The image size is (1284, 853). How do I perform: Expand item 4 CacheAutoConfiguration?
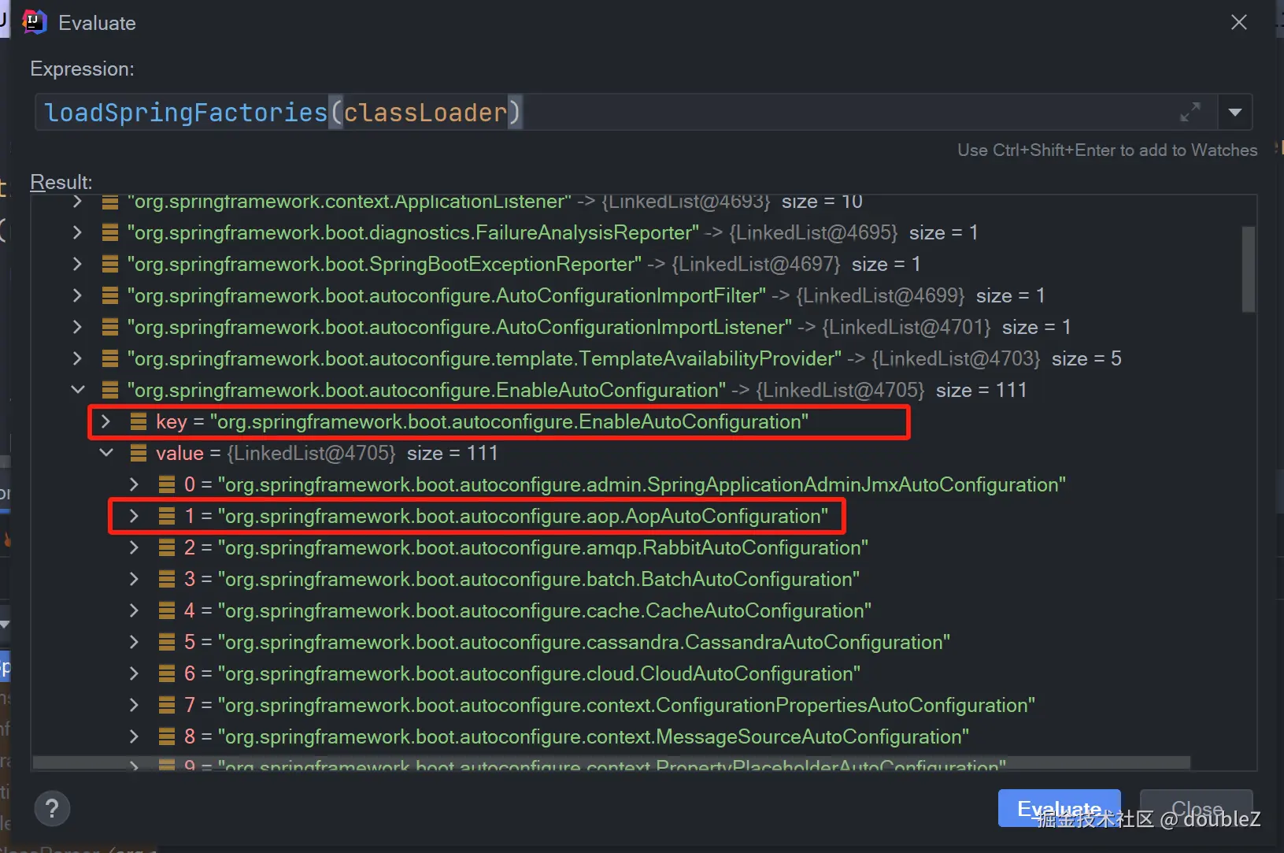click(x=134, y=610)
